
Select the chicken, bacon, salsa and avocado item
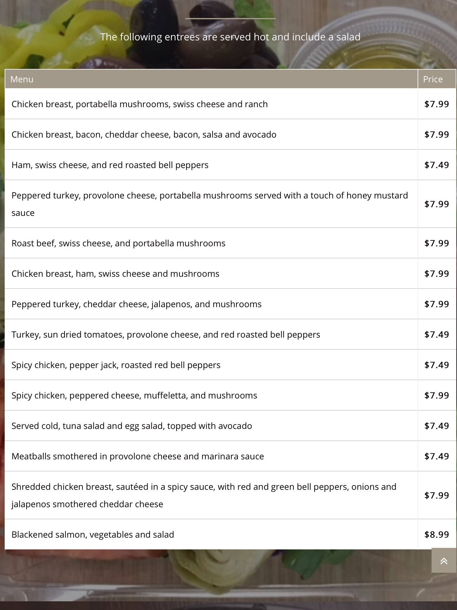[144, 134]
